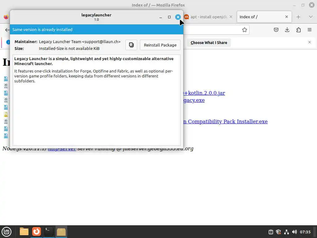Click the bold Legacy Launcher description heading
This screenshot has height=238, width=317.
94,61
